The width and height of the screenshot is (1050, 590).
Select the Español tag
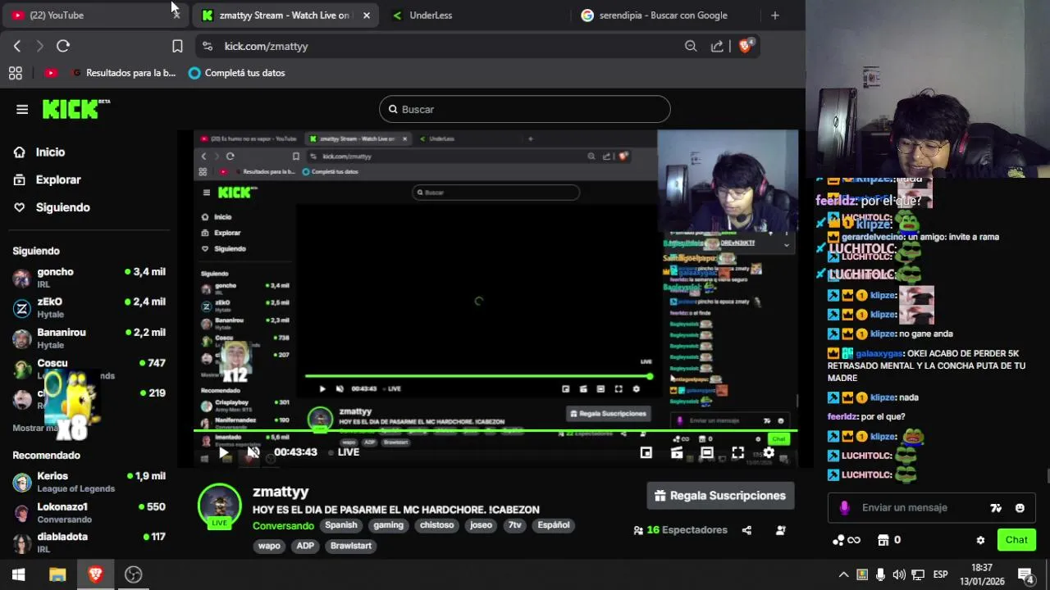(x=554, y=525)
